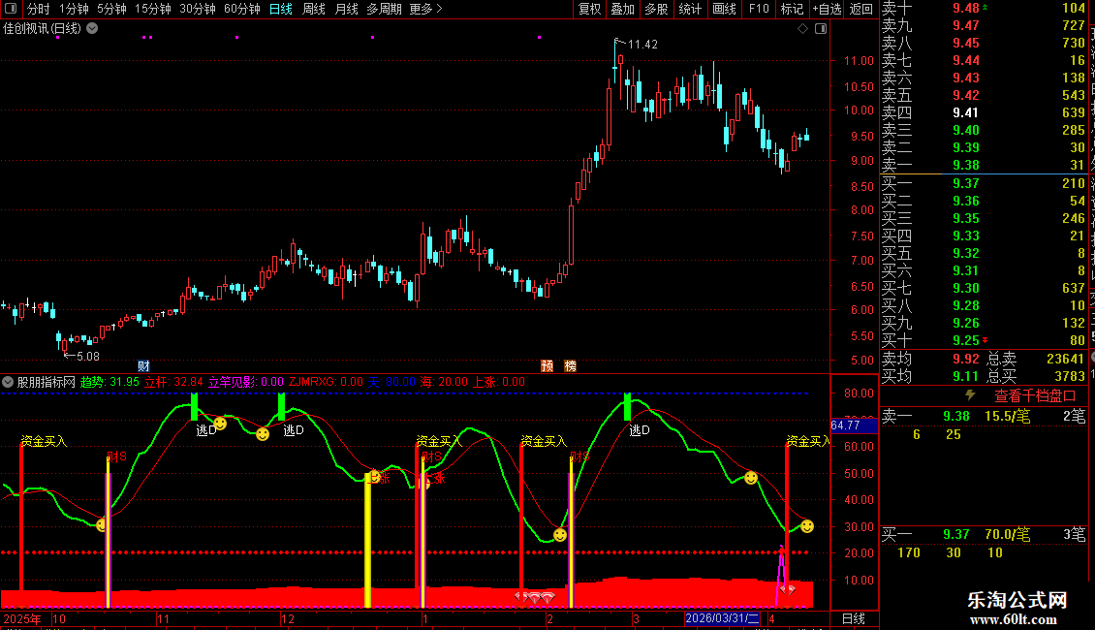This screenshot has width=1095, height=630.
Task: Open the 复权 adjustment menu
Action: click(x=589, y=9)
